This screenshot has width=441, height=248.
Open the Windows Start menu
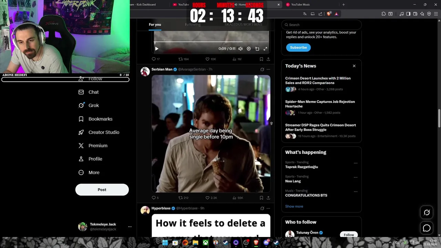165,243
